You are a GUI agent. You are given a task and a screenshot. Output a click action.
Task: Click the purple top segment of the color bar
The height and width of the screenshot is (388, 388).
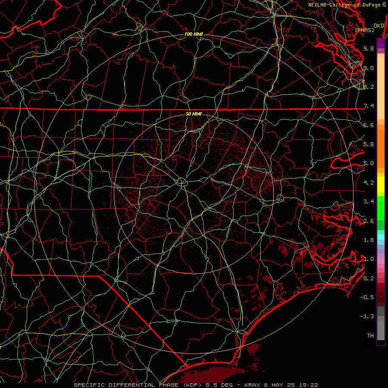click(381, 44)
